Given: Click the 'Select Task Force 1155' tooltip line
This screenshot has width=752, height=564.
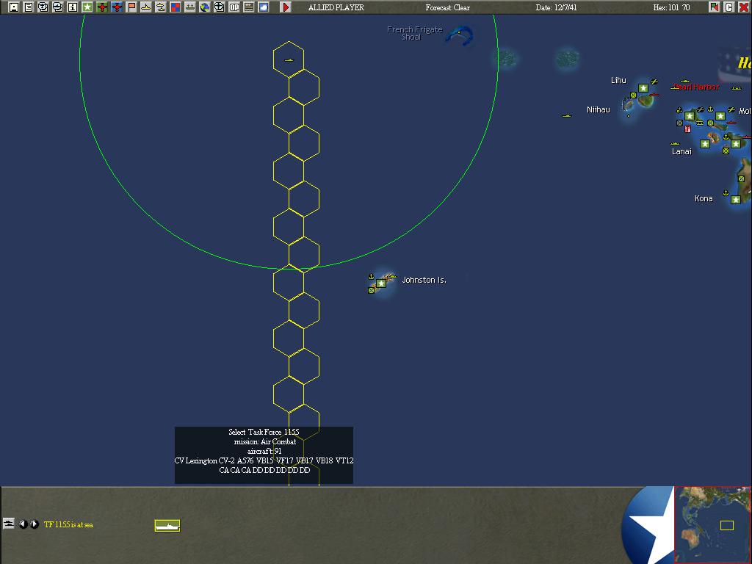Looking at the screenshot, I should coord(264,432).
